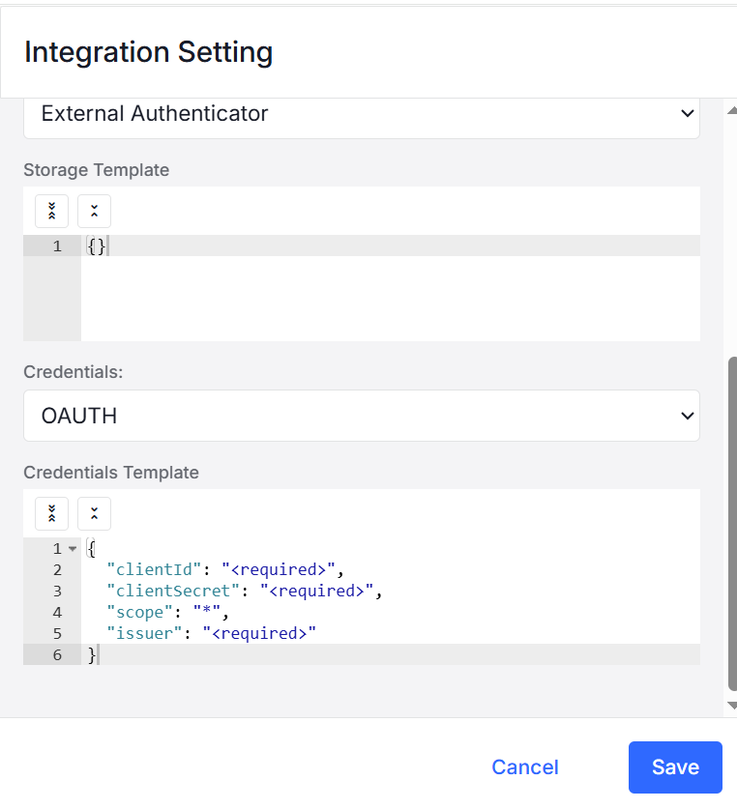Click single-chevron fold icon in Credentials Template

point(94,513)
